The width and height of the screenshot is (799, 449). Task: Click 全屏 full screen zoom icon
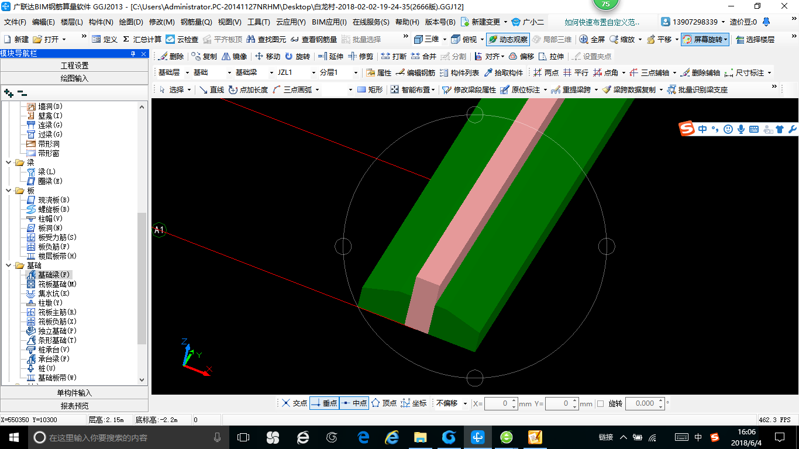592,40
